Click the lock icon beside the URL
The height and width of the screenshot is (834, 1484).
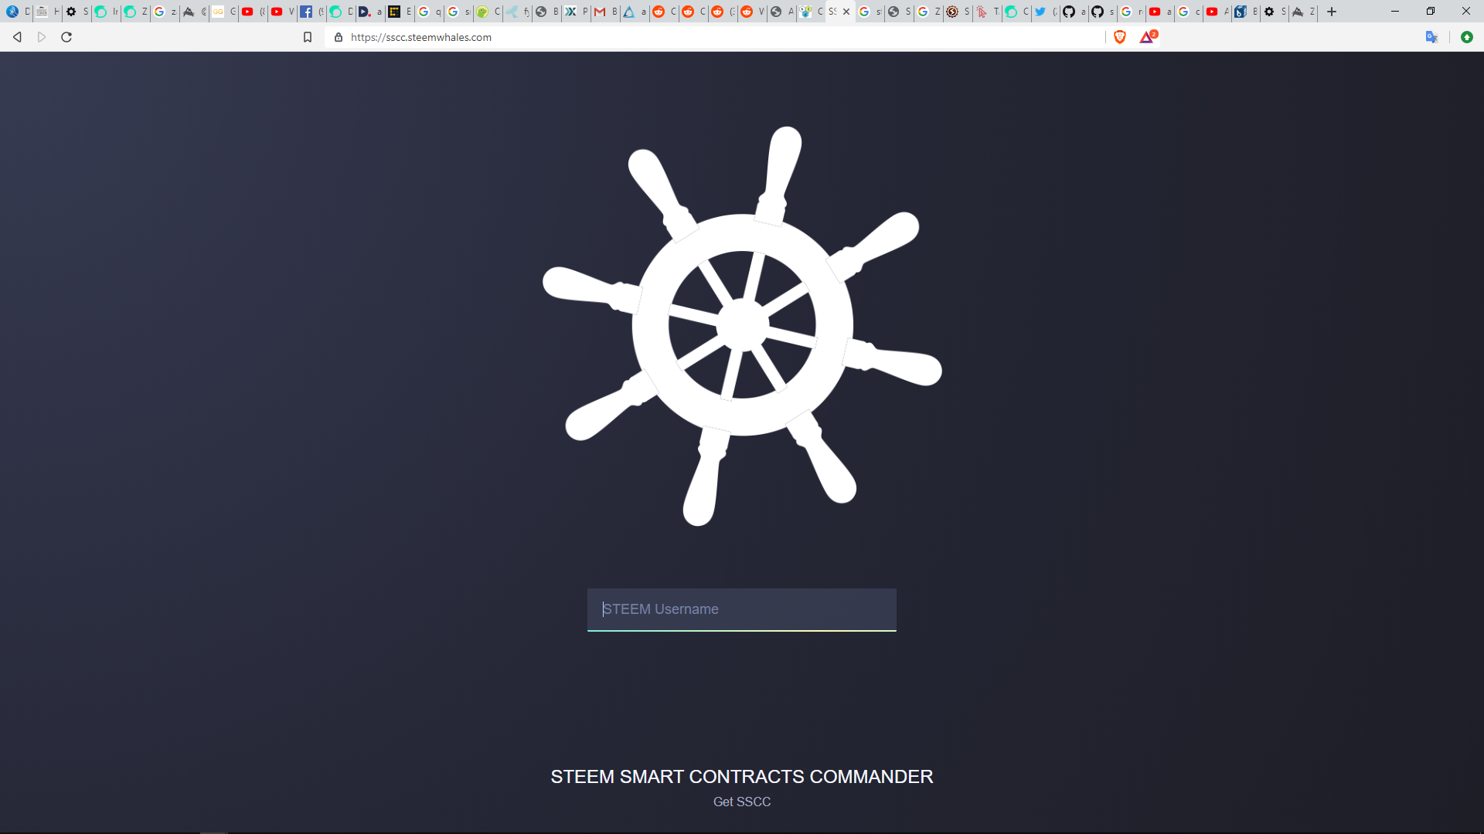click(339, 37)
